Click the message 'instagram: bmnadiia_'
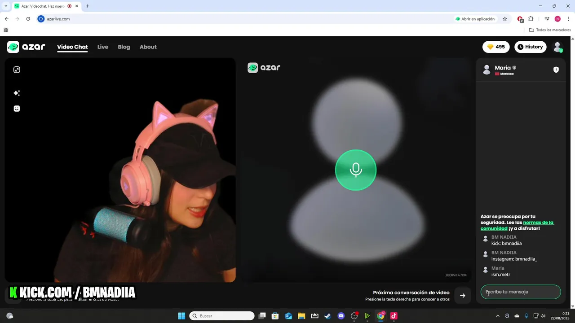This screenshot has height=323, width=575. click(514, 259)
